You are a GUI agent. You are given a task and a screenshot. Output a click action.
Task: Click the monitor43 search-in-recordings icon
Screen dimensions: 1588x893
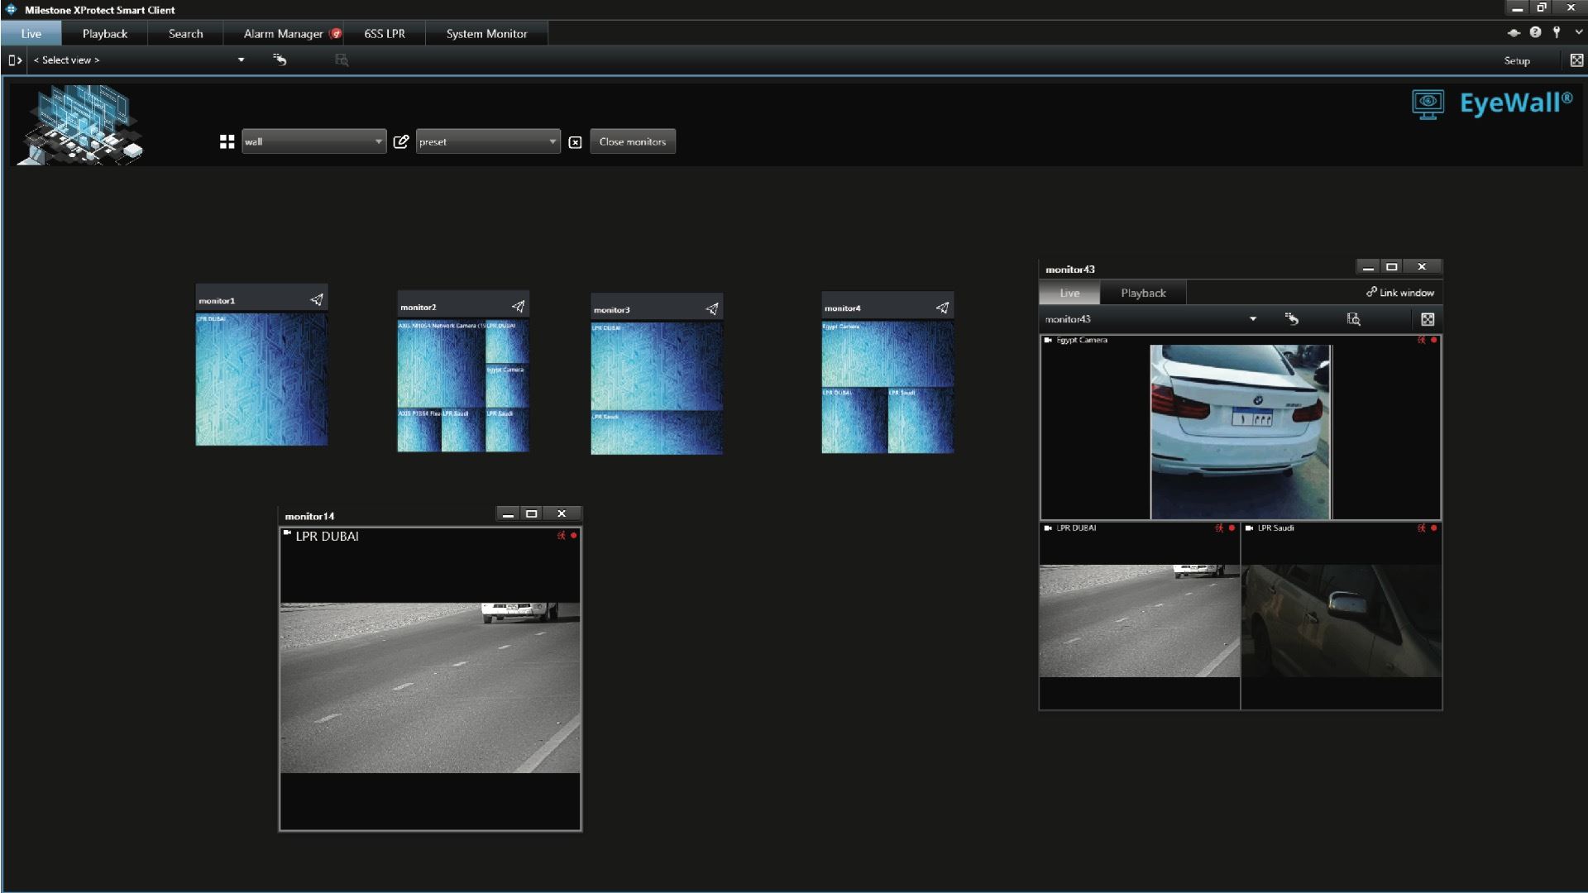[1354, 319]
